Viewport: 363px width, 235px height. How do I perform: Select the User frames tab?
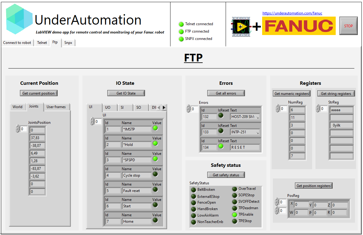tap(56, 107)
